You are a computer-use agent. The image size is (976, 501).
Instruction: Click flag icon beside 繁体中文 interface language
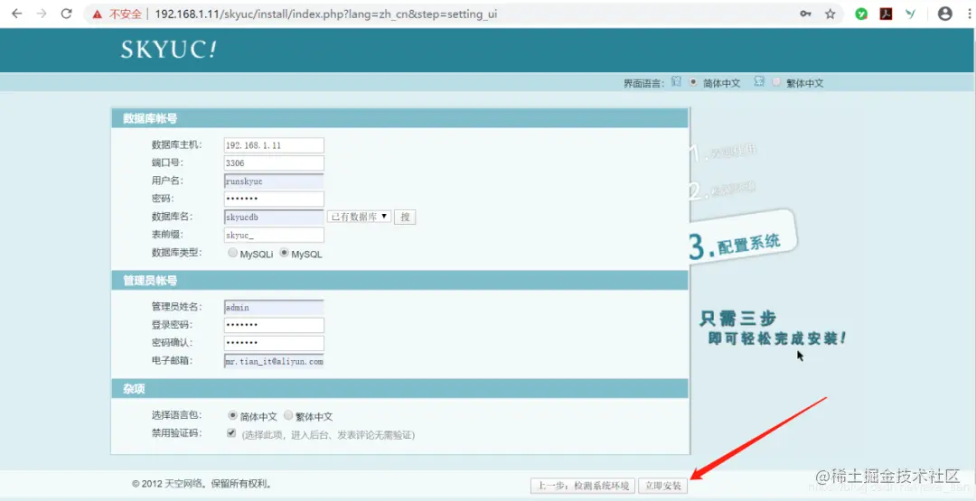pos(759,82)
